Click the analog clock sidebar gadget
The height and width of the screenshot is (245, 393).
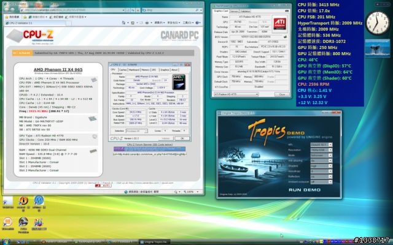tap(378, 23)
